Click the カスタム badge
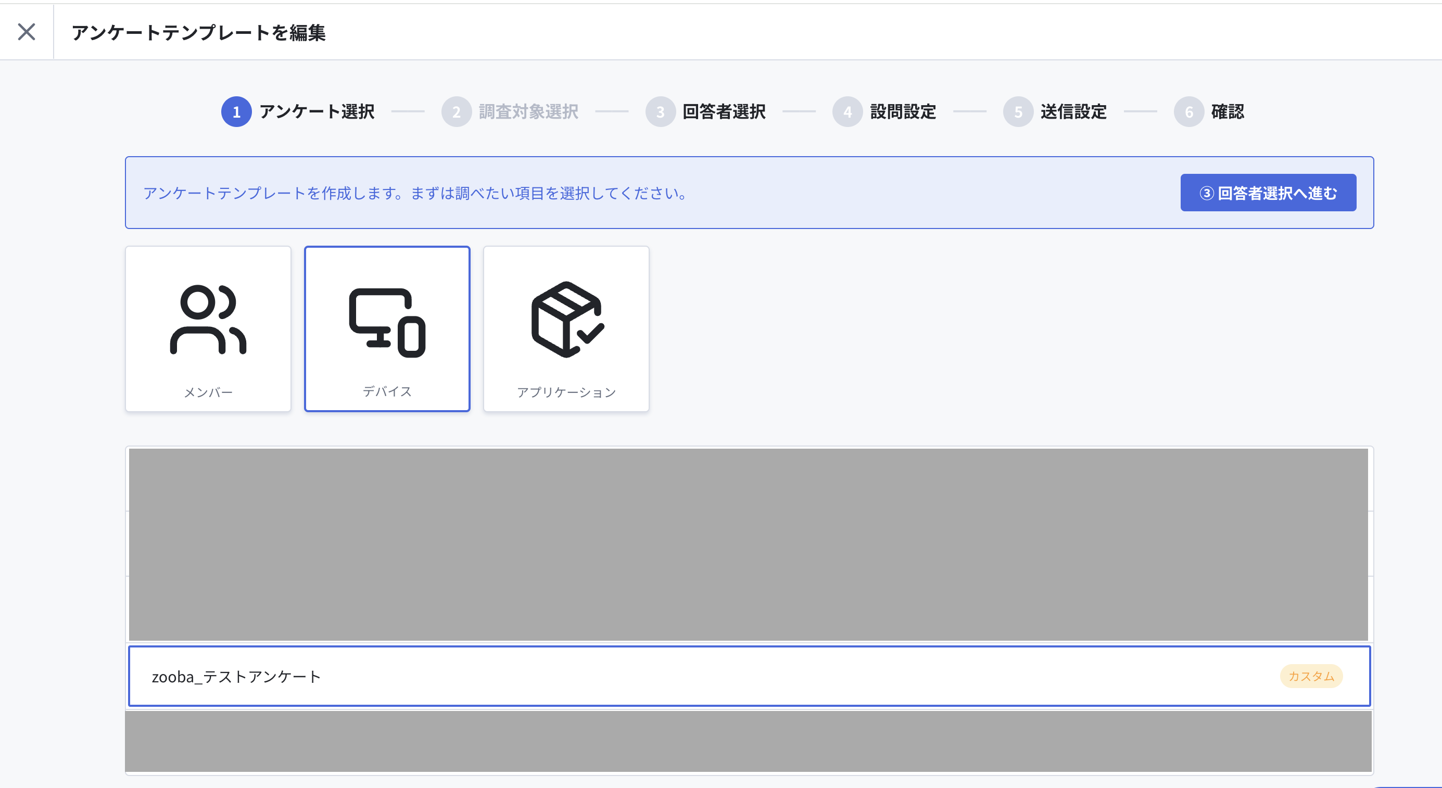This screenshot has width=1442, height=788. coord(1311,676)
